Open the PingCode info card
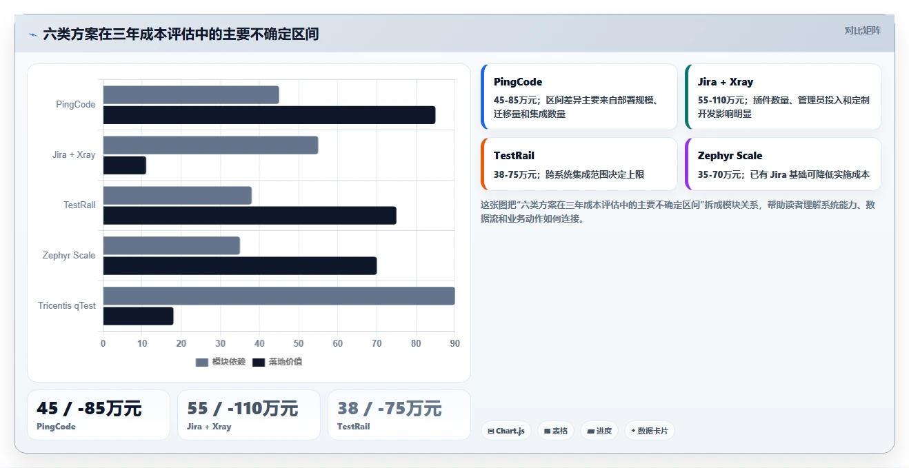Image resolution: width=909 pixels, height=468 pixels. click(x=579, y=97)
